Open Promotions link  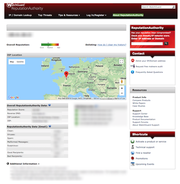tap(142, 159)
